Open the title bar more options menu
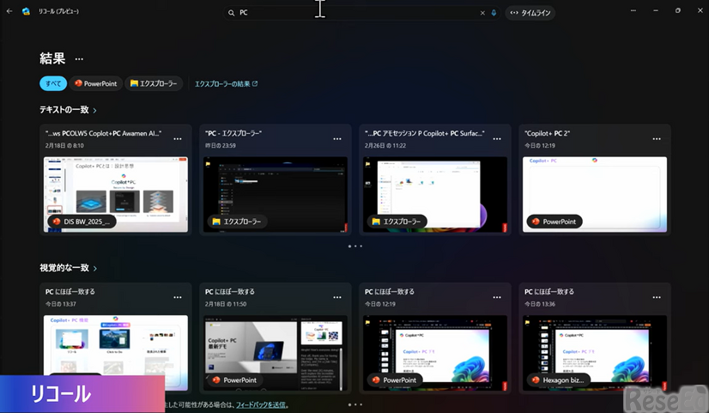This screenshot has height=413, width=709. pyautogui.click(x=633, y=11)
